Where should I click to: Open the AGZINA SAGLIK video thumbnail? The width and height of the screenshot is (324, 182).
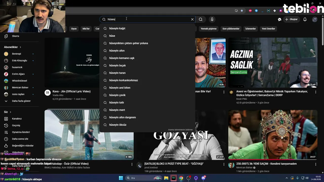coord(273,63)
